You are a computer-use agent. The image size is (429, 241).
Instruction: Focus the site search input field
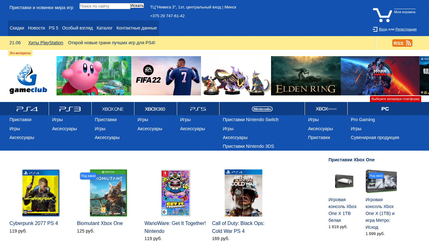(105, 6)
